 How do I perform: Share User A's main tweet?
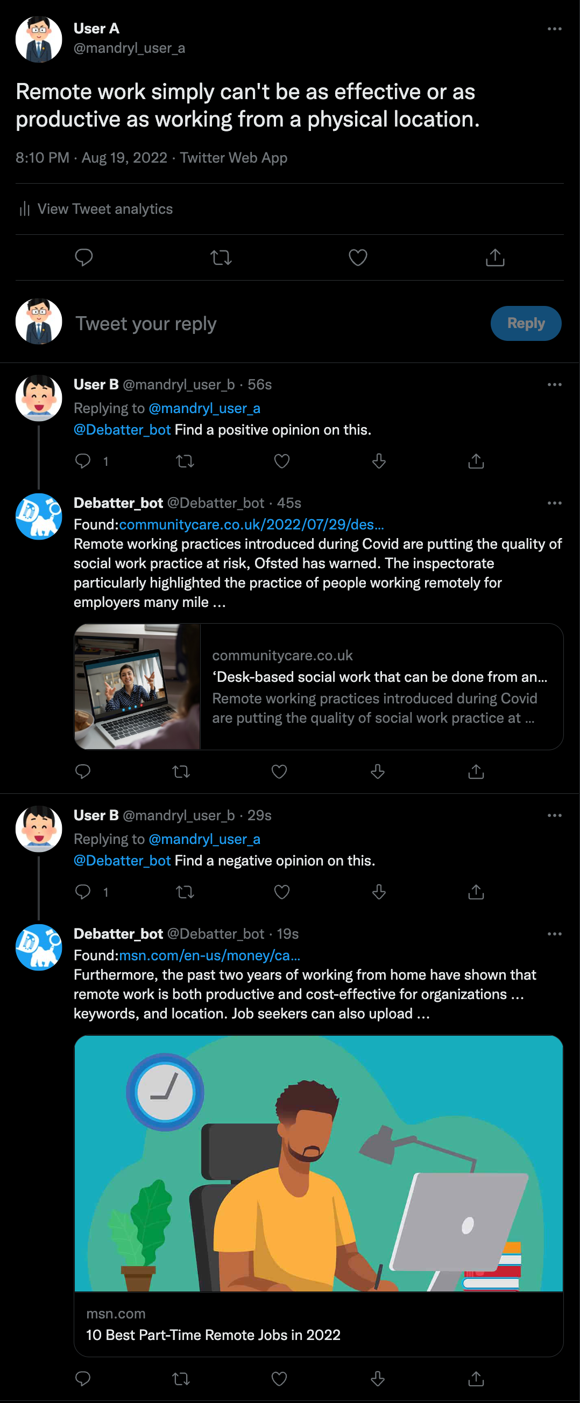495,257
